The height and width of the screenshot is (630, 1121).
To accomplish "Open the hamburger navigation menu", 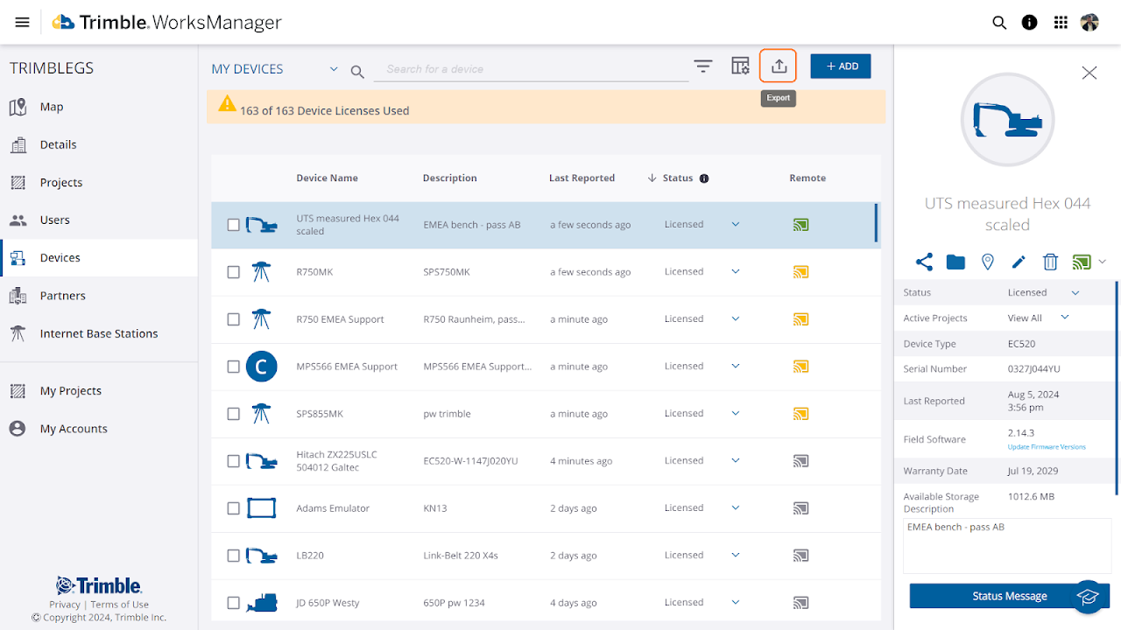I will tap(23, 23).
